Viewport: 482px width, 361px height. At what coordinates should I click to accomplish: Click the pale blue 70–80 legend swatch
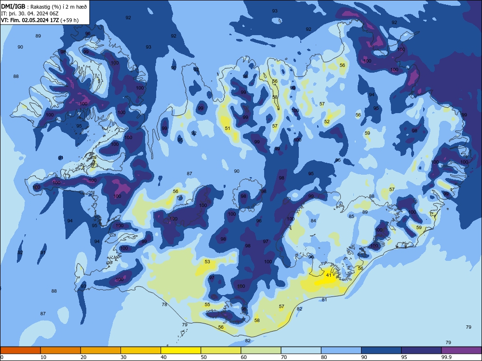[301, 350]
